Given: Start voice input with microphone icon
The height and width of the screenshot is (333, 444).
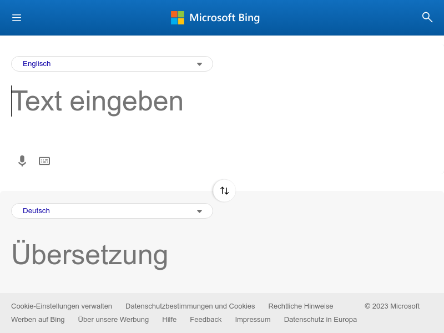Looking at the screenshot, I should (22, 161).
